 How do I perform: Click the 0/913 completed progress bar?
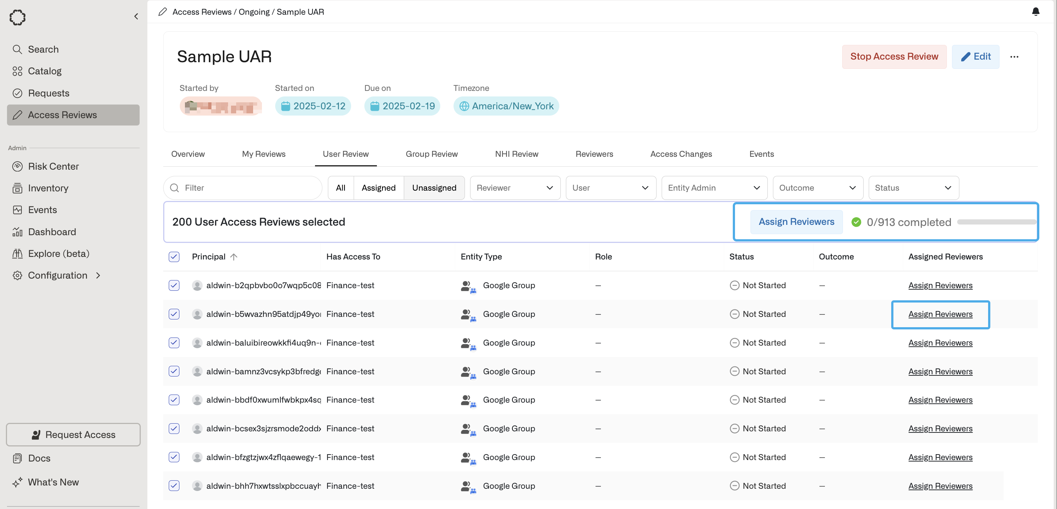(x=996, y=222)
